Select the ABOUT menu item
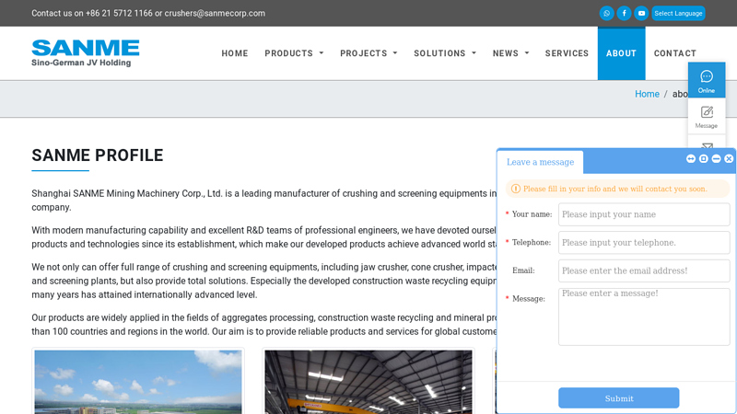Screen dimensions: 737x414 [x=621, y=53]
